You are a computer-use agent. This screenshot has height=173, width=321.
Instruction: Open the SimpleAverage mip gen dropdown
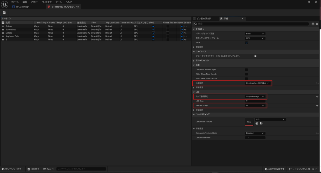click(x=255, y=97)
